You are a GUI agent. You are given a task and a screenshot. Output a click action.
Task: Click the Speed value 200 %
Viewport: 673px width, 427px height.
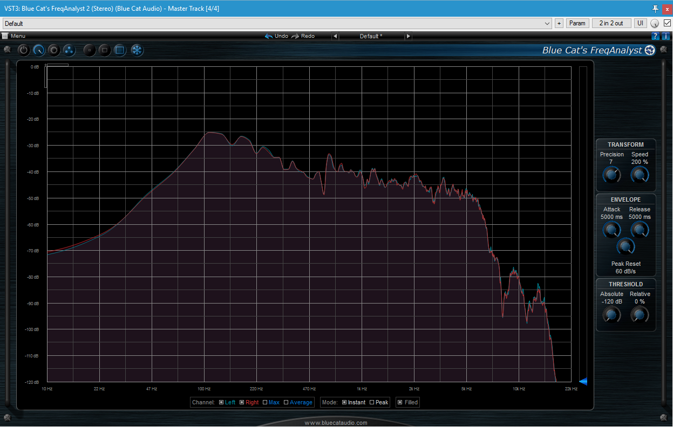pos(640,162)
